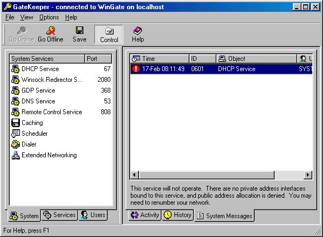Click port value 808 for Remote Control Service
Screen dimensions: 323x237
pos(106,112)
